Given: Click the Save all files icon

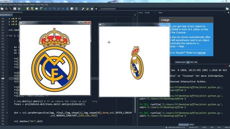Looking at the screenshot, I should click(10, 9).
